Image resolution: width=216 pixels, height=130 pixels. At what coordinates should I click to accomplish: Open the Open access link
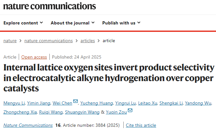click(x=34, y=57)
